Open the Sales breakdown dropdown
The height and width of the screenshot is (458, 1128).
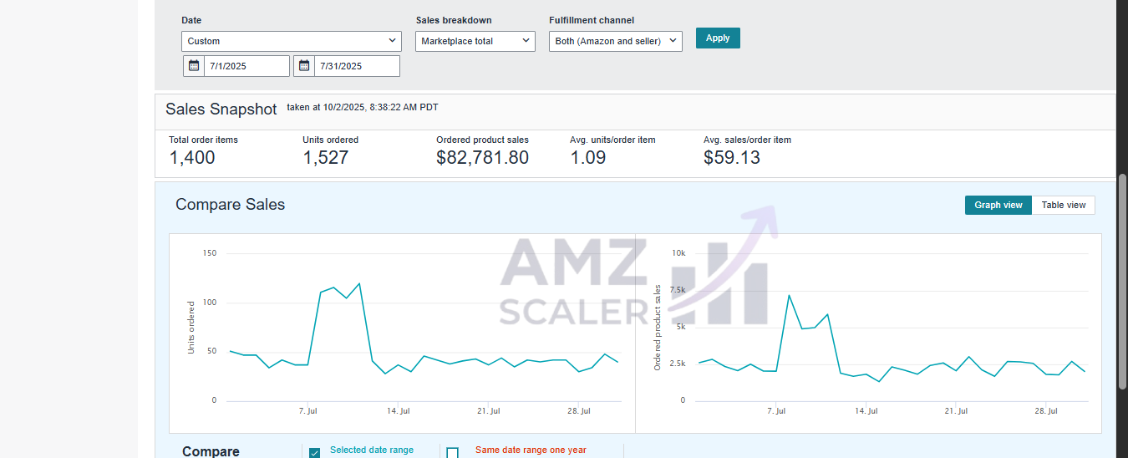tap(475, 41)
